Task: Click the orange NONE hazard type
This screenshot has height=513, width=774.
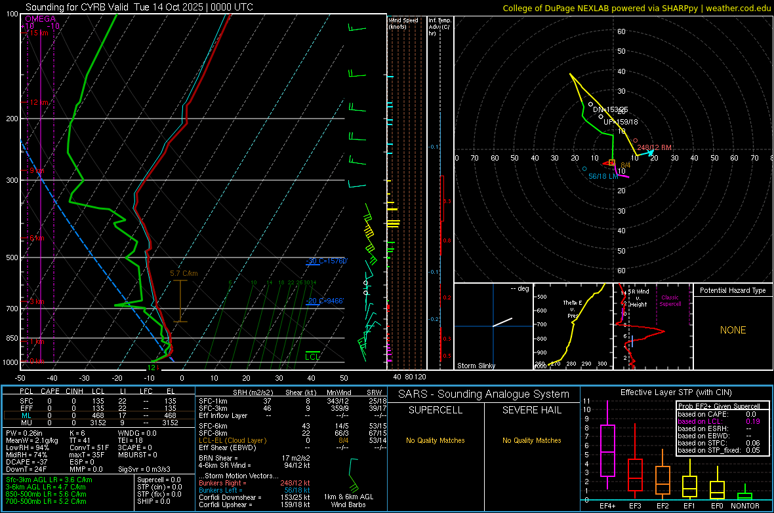Action: point(733,330)
